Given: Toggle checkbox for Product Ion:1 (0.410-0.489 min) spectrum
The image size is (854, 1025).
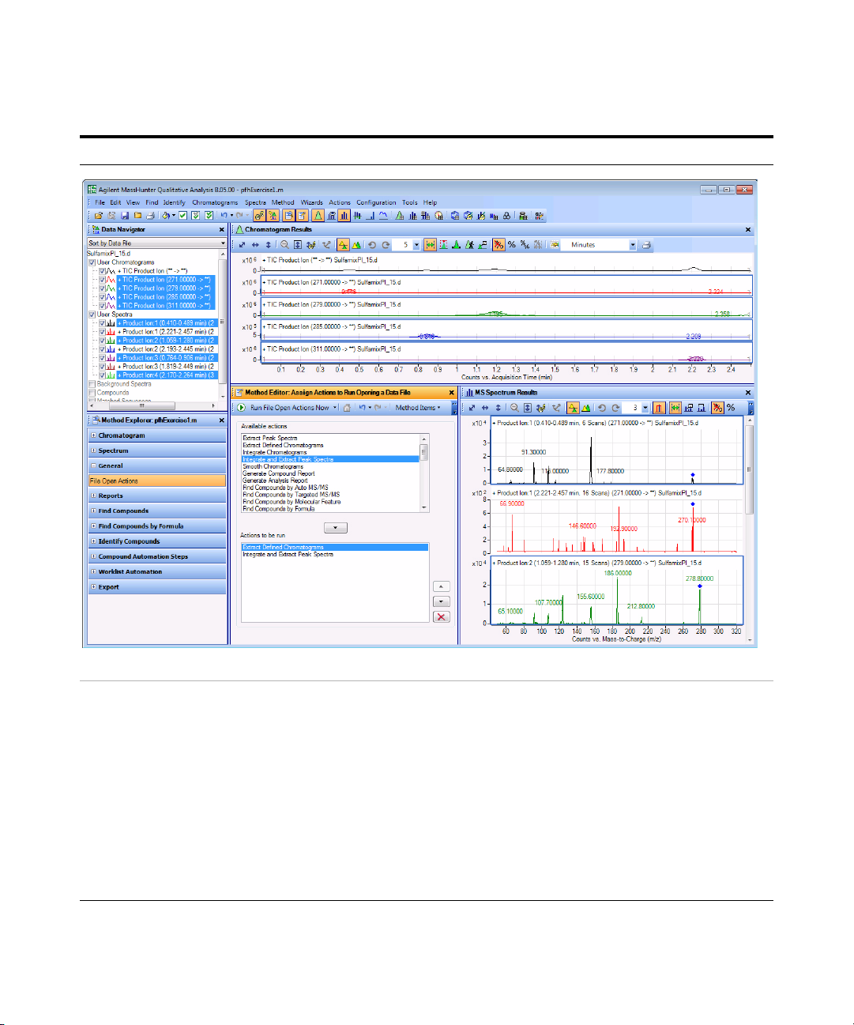Looking at the screenshot, I should click(102, 323).
